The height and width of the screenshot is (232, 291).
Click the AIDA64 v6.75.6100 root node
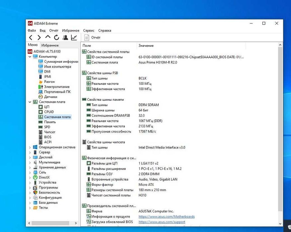44,51
